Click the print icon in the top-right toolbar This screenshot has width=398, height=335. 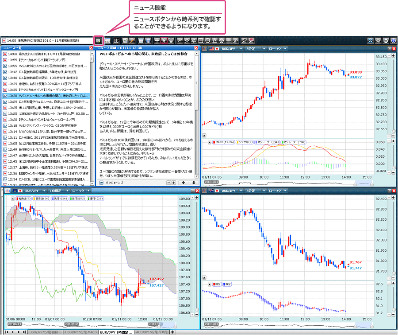[x=386, y=40]
